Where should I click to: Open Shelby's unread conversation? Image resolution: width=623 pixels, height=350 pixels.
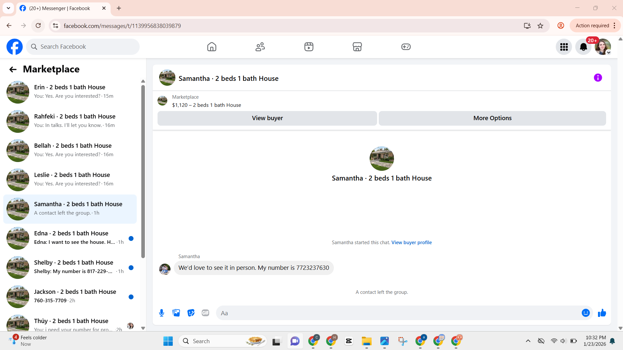[70, 268]
